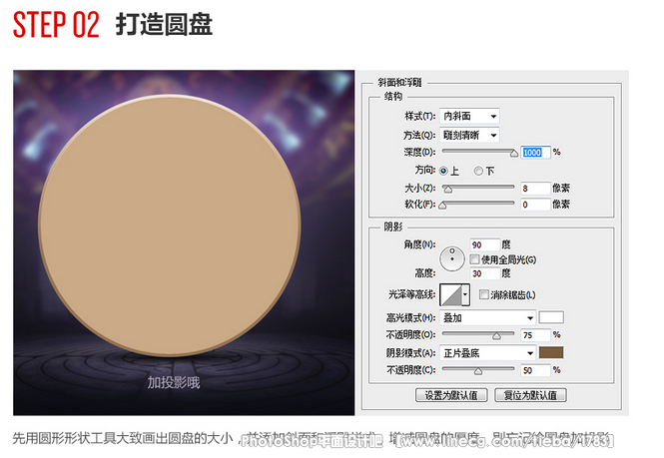The height and width of the screenshot is (458, 664).
Task: Expand the 阴影模式 (Shadow Mode) dropdown showing 正片叠底
Action: (487, 352)
